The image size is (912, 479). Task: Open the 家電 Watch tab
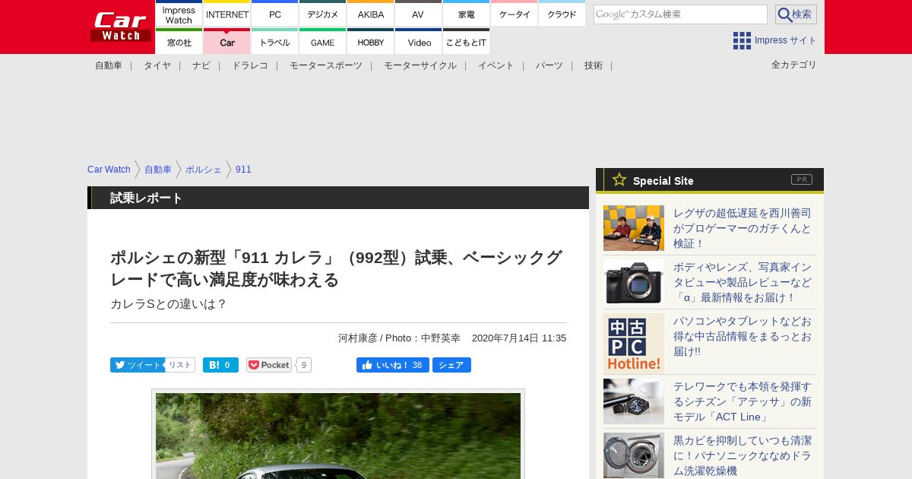466,14
